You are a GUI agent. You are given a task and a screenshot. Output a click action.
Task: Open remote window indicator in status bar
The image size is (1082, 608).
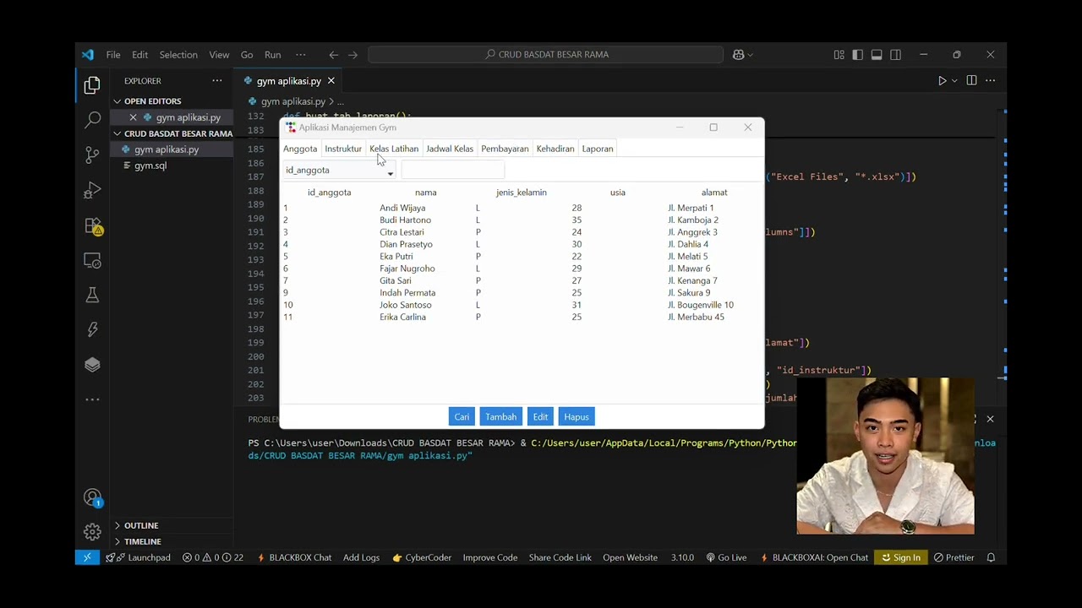pos(86,557)
